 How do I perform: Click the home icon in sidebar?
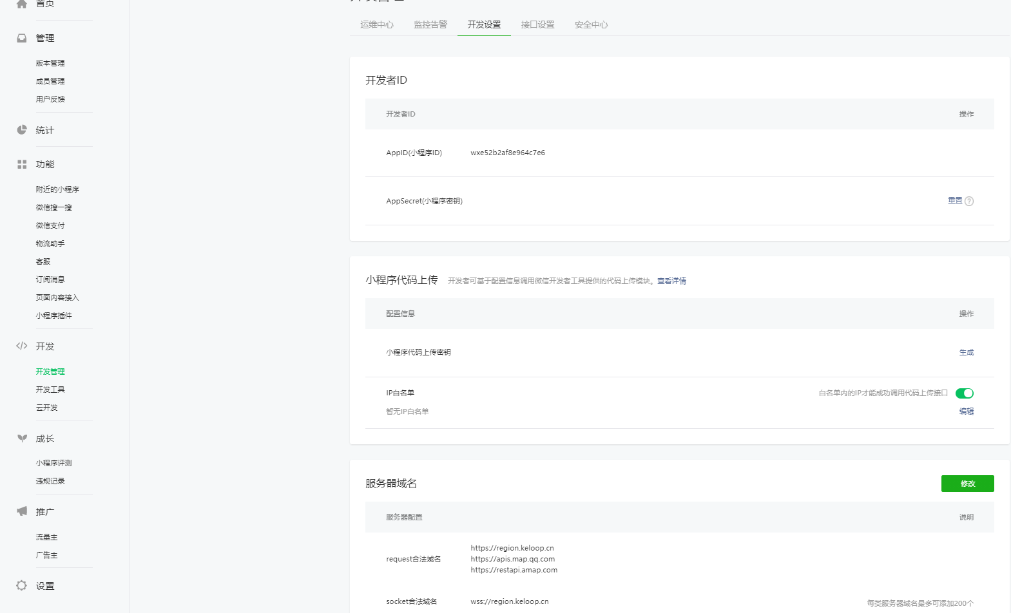click(x=22, y=3)
